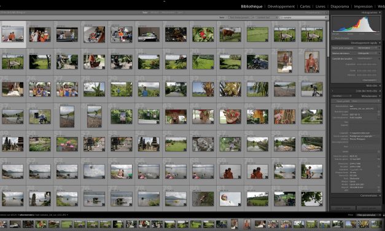Image resolution: width=385 pixels, height=231 pixels.
Task: Collapse the Contrôle des tonalités section
Action: coord(379,59)
